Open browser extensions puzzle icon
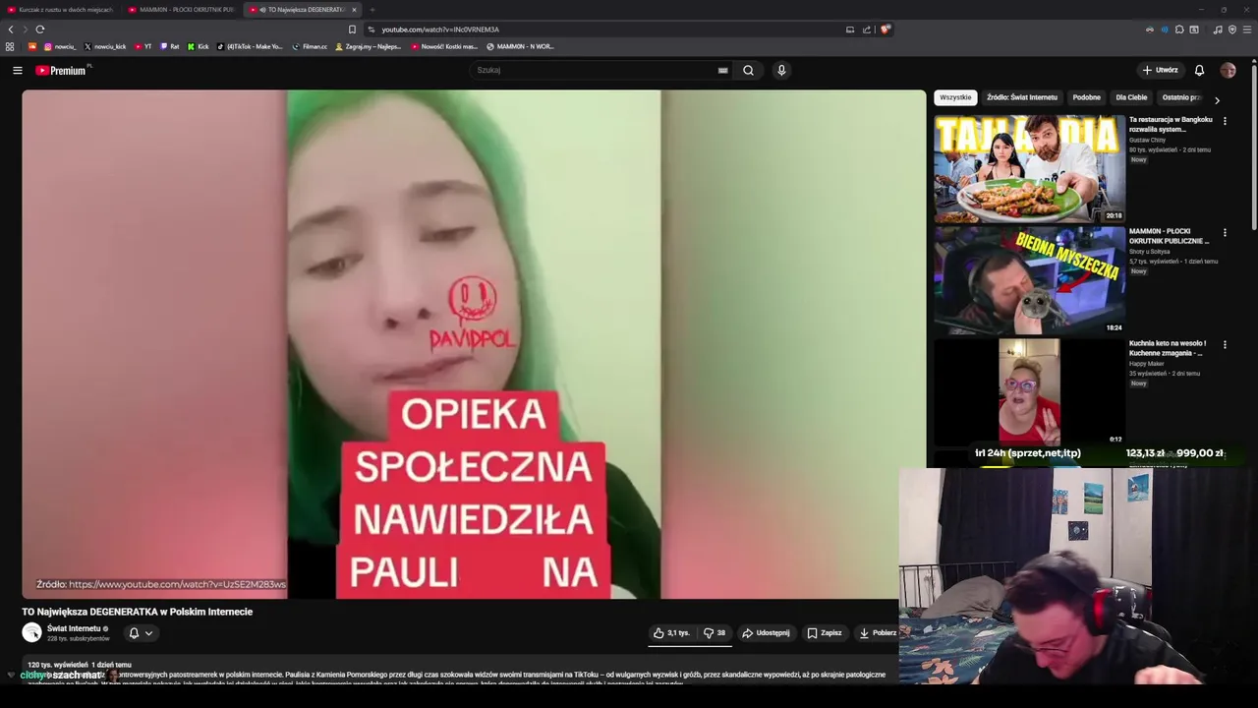This screenshot has height=708, width=1258. (x=1178, y=29)
